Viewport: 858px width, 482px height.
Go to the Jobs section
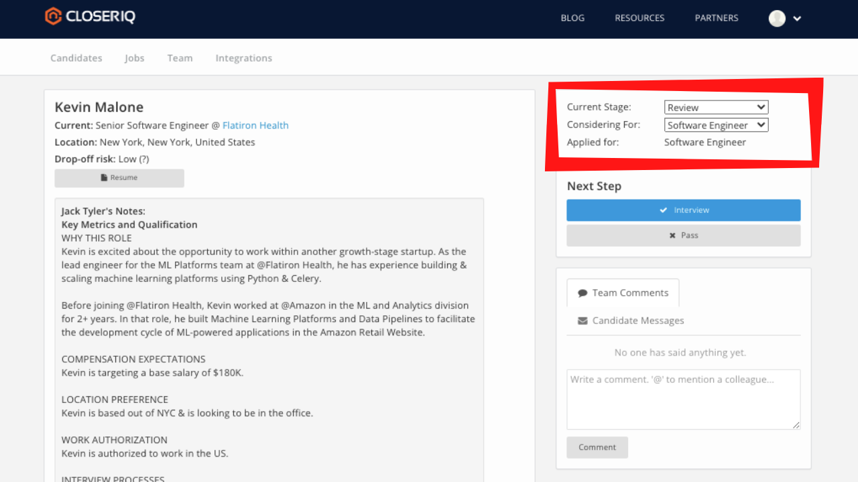pyautogui.click(x=134, y=58)
